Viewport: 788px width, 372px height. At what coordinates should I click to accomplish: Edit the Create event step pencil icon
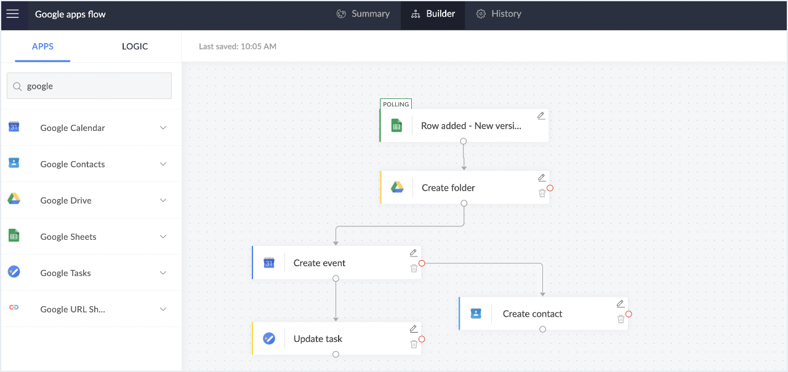tap(414, 253)
